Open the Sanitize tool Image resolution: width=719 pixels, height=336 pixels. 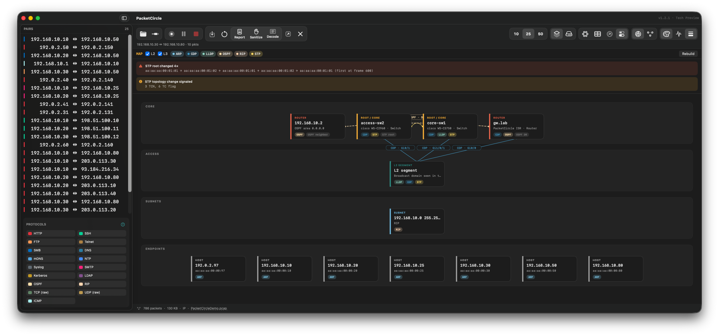[x=256, y=34]
